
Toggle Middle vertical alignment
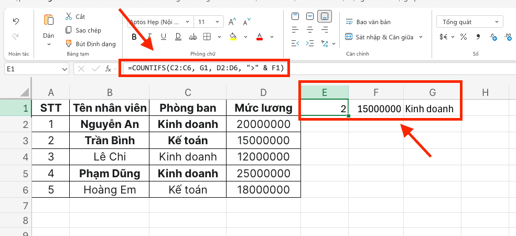click(310, 16)
